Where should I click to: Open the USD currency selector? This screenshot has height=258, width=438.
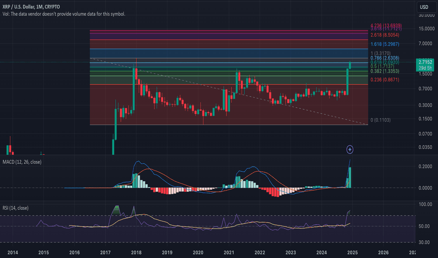[x=426, y=7]
